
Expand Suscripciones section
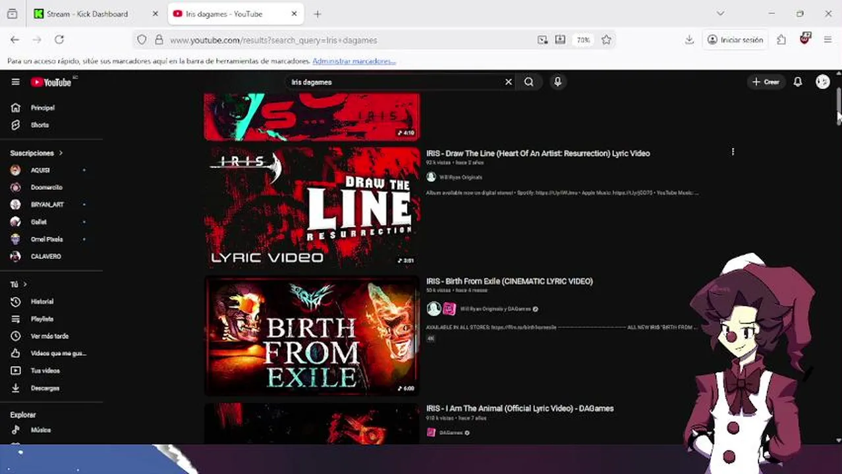[36, 153]
